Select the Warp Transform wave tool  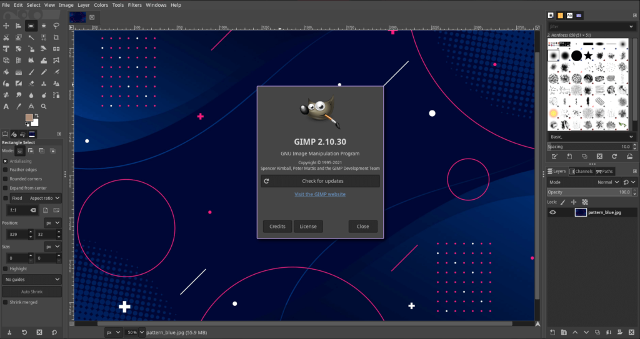point(44,61)
